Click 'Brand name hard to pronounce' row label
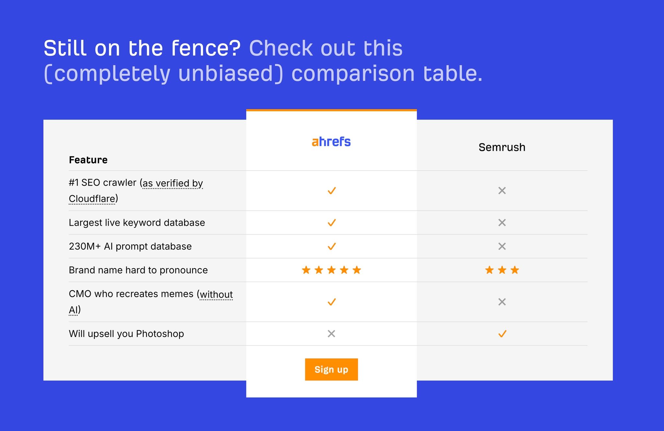Image resolution: width=664 pixels, height=431 pixels. (x=138, y=270)
